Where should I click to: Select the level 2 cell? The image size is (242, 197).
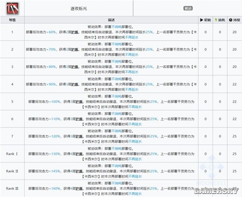pyautogui.click(x=12, y=49)
